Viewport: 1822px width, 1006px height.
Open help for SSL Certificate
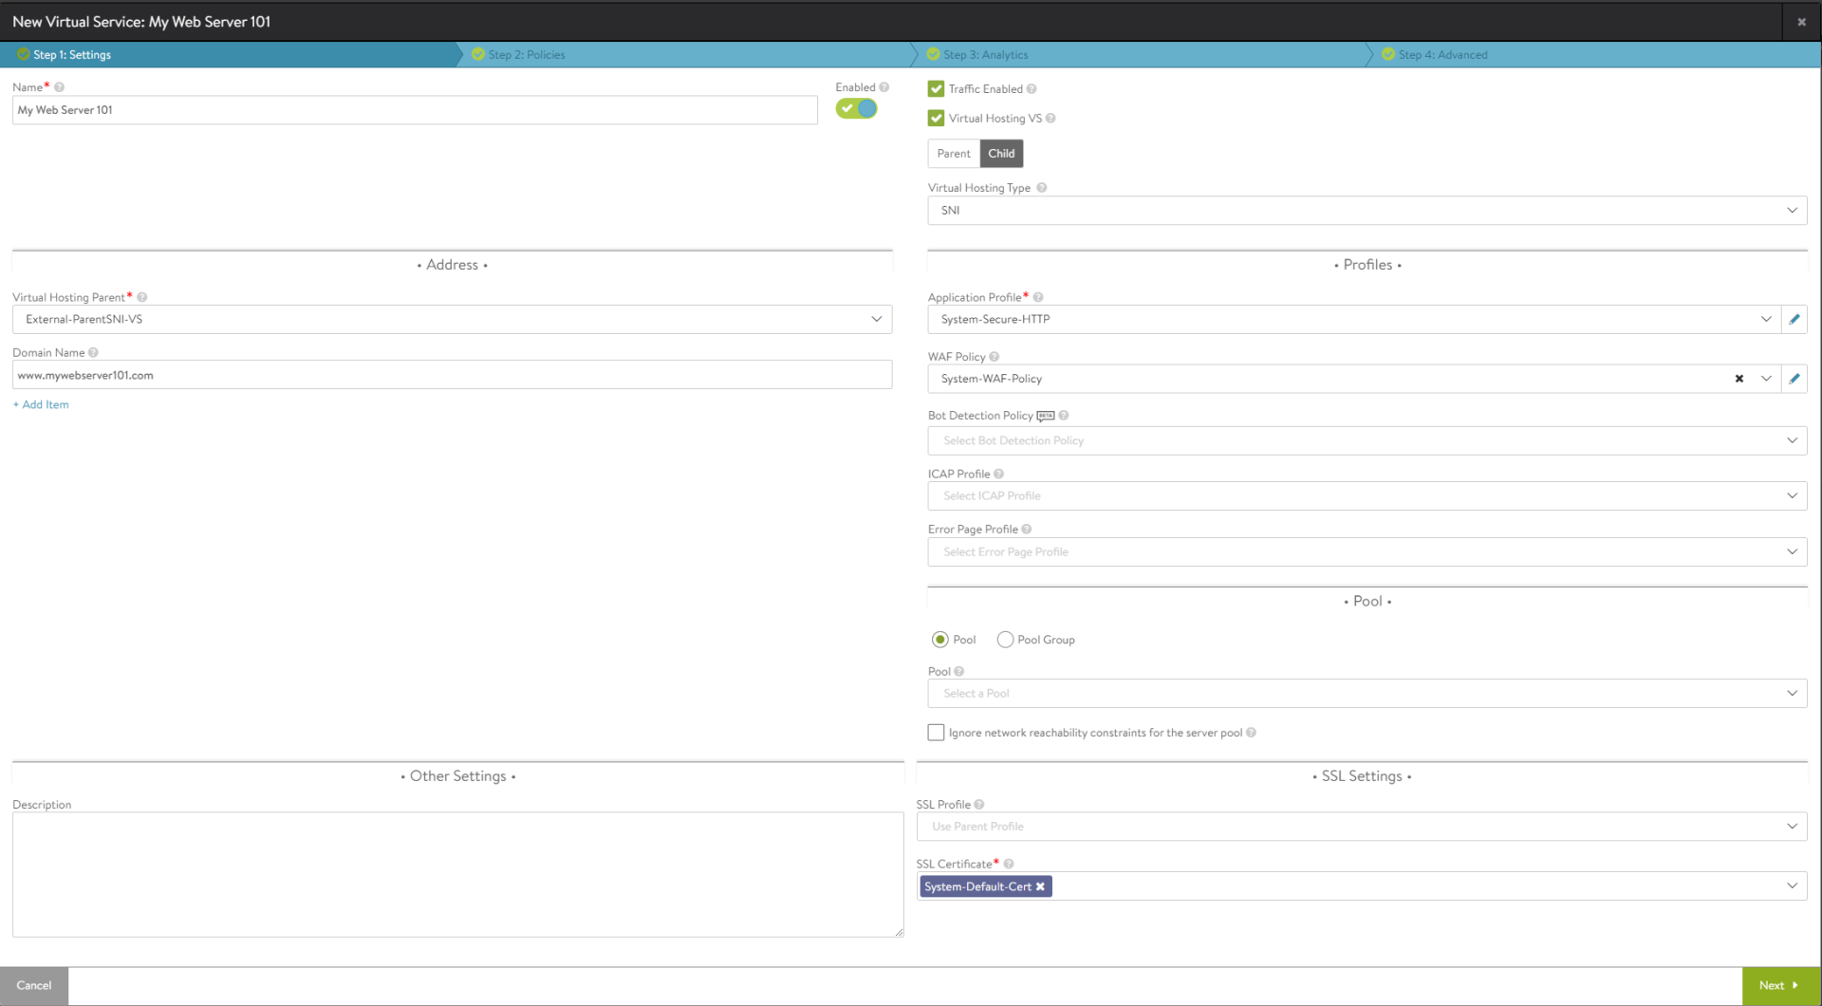click(1009, 863)
